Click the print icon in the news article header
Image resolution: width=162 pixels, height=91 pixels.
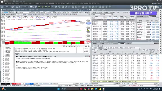(87, 56)
